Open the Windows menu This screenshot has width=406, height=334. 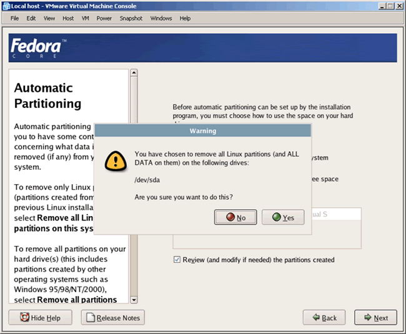point(161,18)
